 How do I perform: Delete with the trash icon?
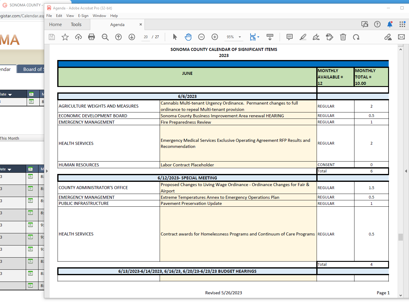click(343, 37)
